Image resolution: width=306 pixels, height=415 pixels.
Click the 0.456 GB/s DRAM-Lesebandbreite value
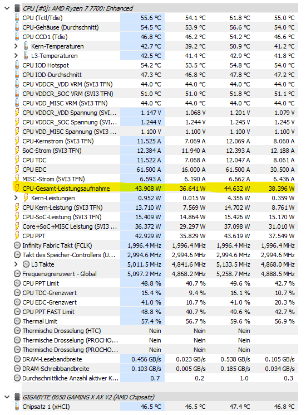[x=146, y=359]
